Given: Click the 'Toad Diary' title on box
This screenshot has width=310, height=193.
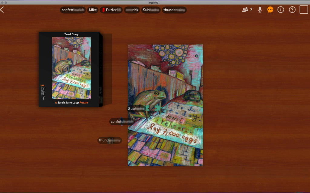Looking at the screenshot, I should (x=71, y=34).
